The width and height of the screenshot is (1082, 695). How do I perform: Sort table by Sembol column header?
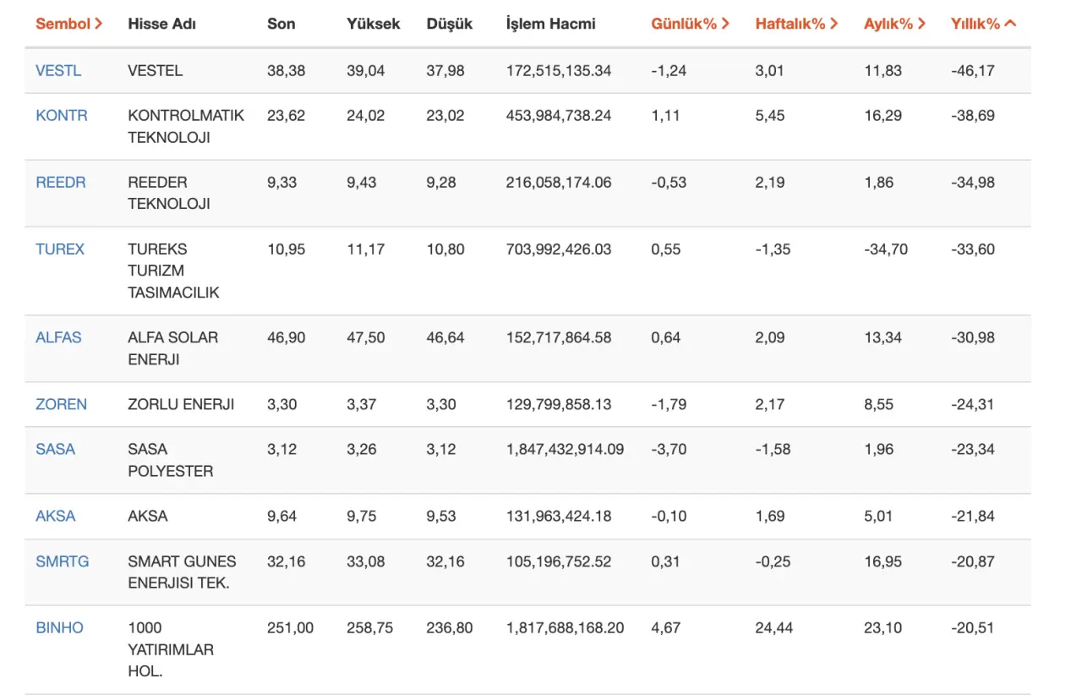(68, 24)
